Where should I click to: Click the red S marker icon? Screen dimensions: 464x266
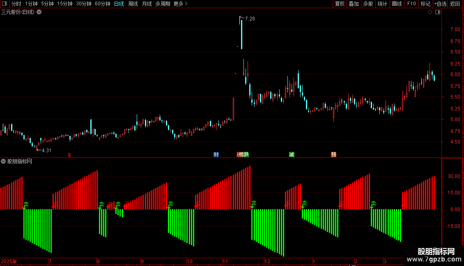click(69, 155)
